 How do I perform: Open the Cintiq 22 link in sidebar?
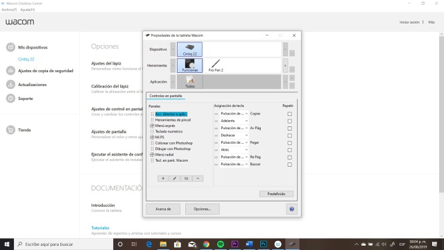click(x=26, y=59)
